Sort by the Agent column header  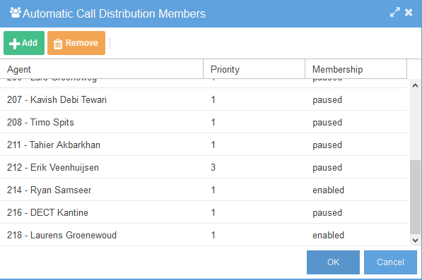point(102,69)
